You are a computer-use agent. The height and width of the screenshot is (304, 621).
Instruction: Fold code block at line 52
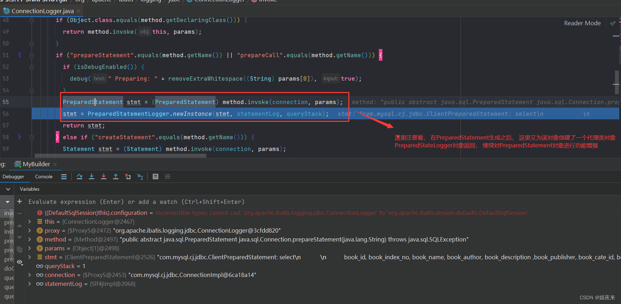tap(32, 67)
